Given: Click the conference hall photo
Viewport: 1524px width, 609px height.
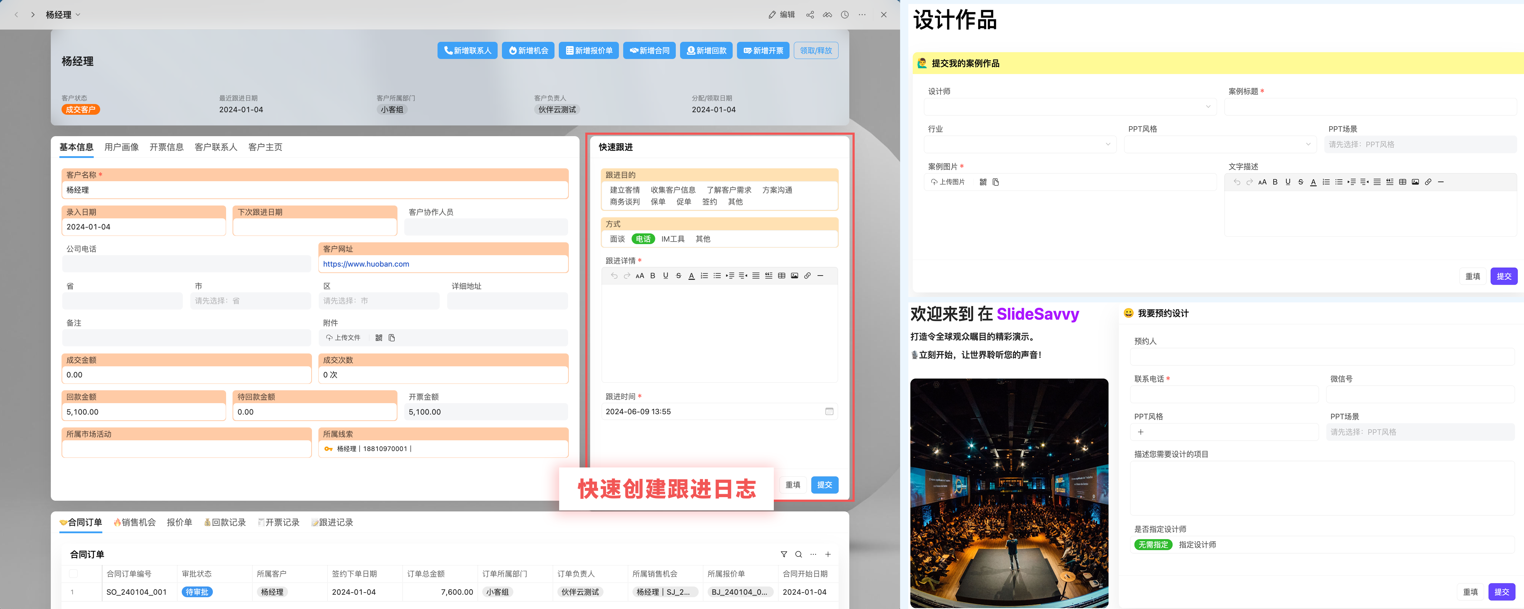Looking at the screenshot, I should [1009, 492].
